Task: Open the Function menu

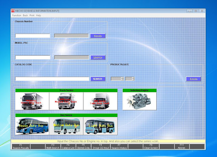Action: [17, 15]
